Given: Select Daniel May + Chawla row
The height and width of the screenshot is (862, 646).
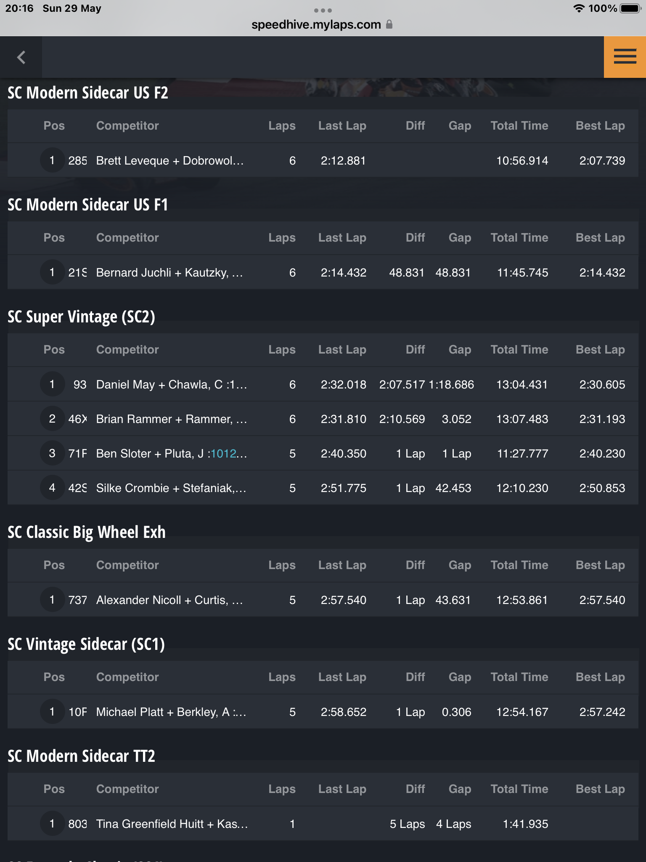Looking at the screenshot, I should [x=323, y=384].
